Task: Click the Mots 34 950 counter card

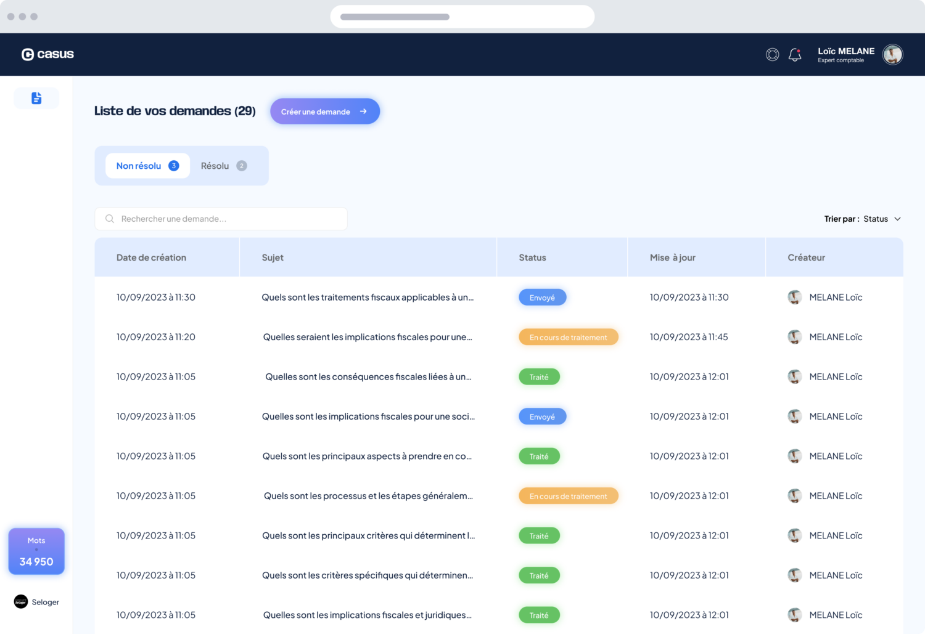Action: (x=36, y=551)
